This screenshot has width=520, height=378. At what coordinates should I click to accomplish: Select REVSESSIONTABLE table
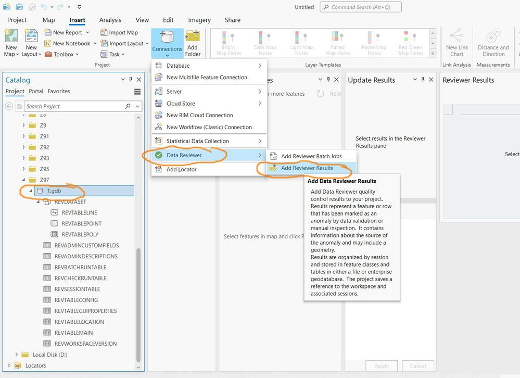coord(77,289)
